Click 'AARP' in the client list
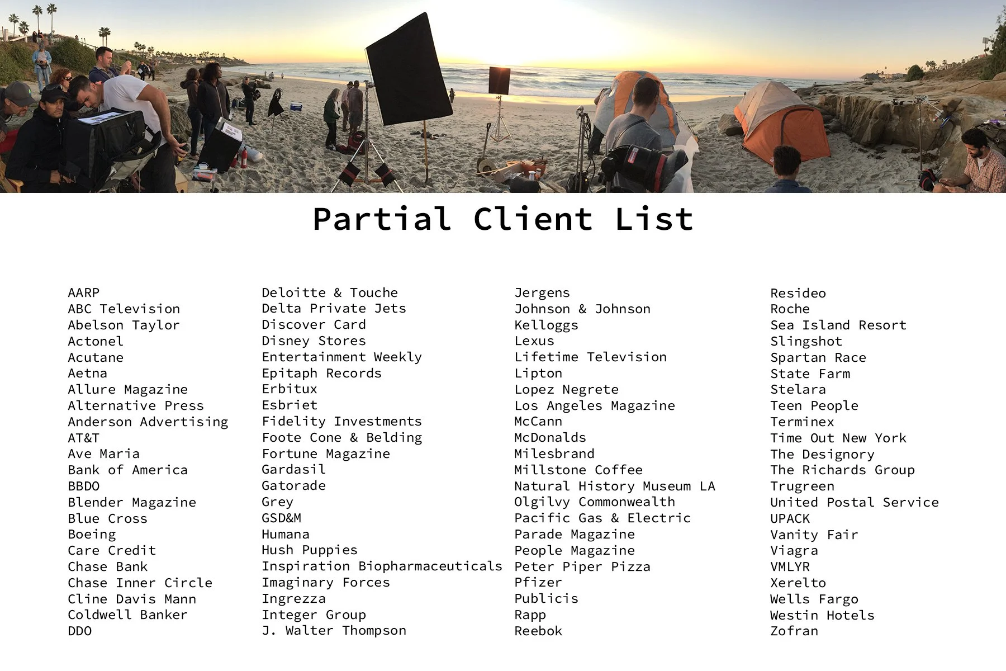 coord(84,292)
